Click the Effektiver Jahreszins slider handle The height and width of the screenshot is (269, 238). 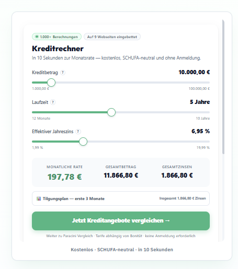pos(83,142)
